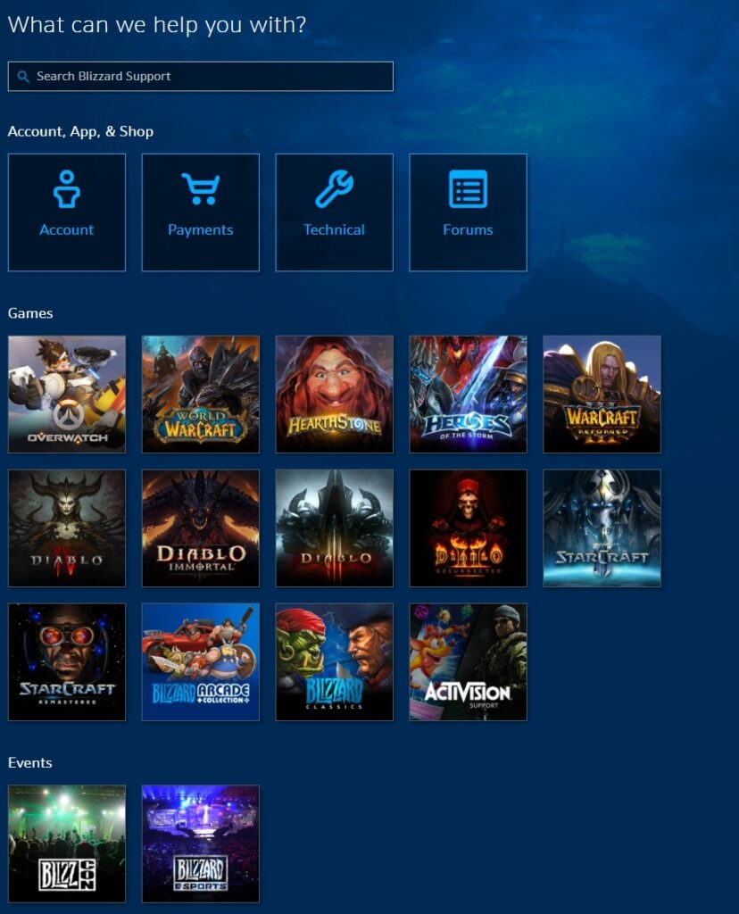The image size is (739, 914).
Task: Open the Diablo Immortal tile
Action: 201,528
